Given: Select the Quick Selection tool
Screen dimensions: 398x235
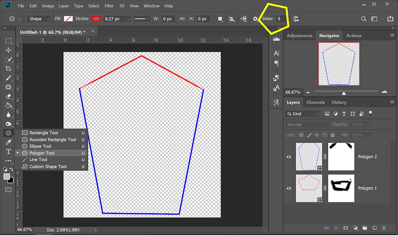Looking at the screenshot, I should click(x=8, y=60).
